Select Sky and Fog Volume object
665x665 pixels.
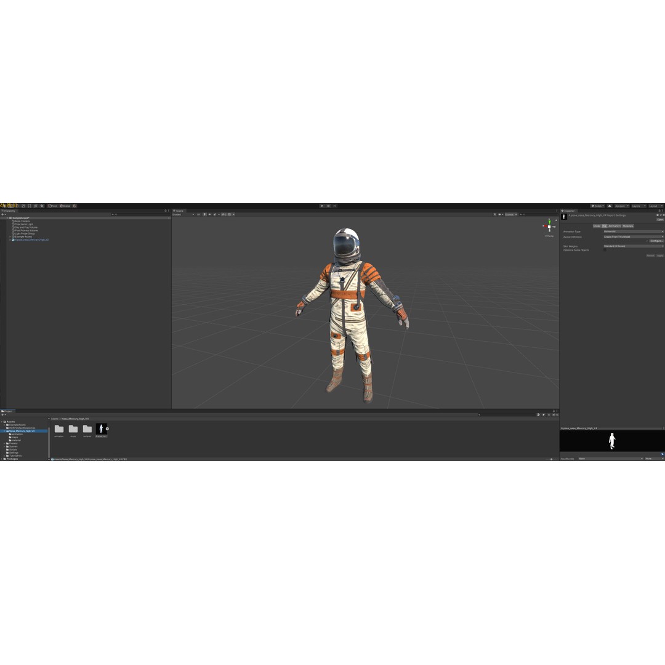click(x=26, y=227)
